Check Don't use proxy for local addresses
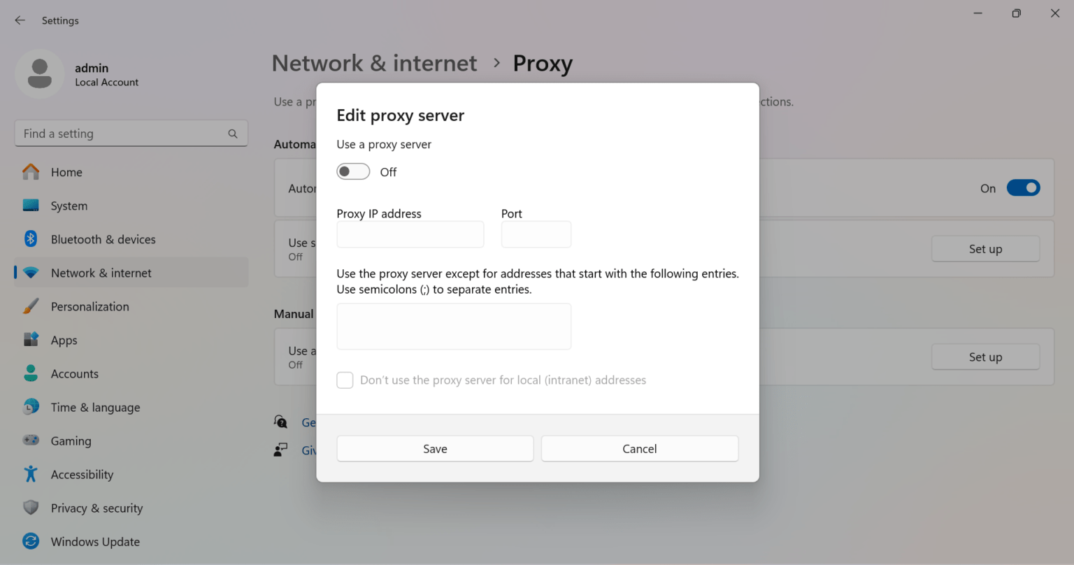 [x=345, y=380]
